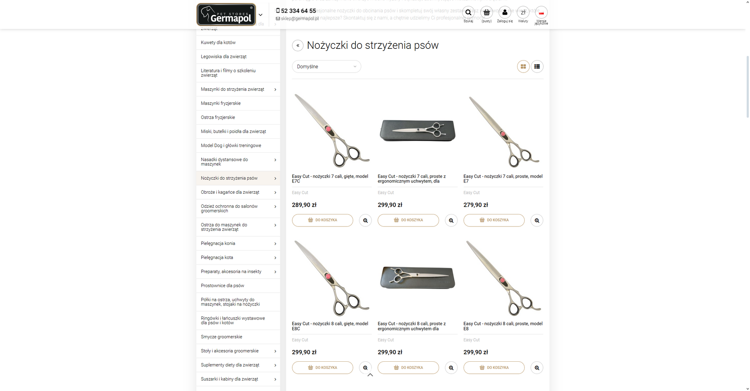Open the search icon in header
The width and height of the screenshot is (750, 391).
pyautogui.click(x=468, y=12)
